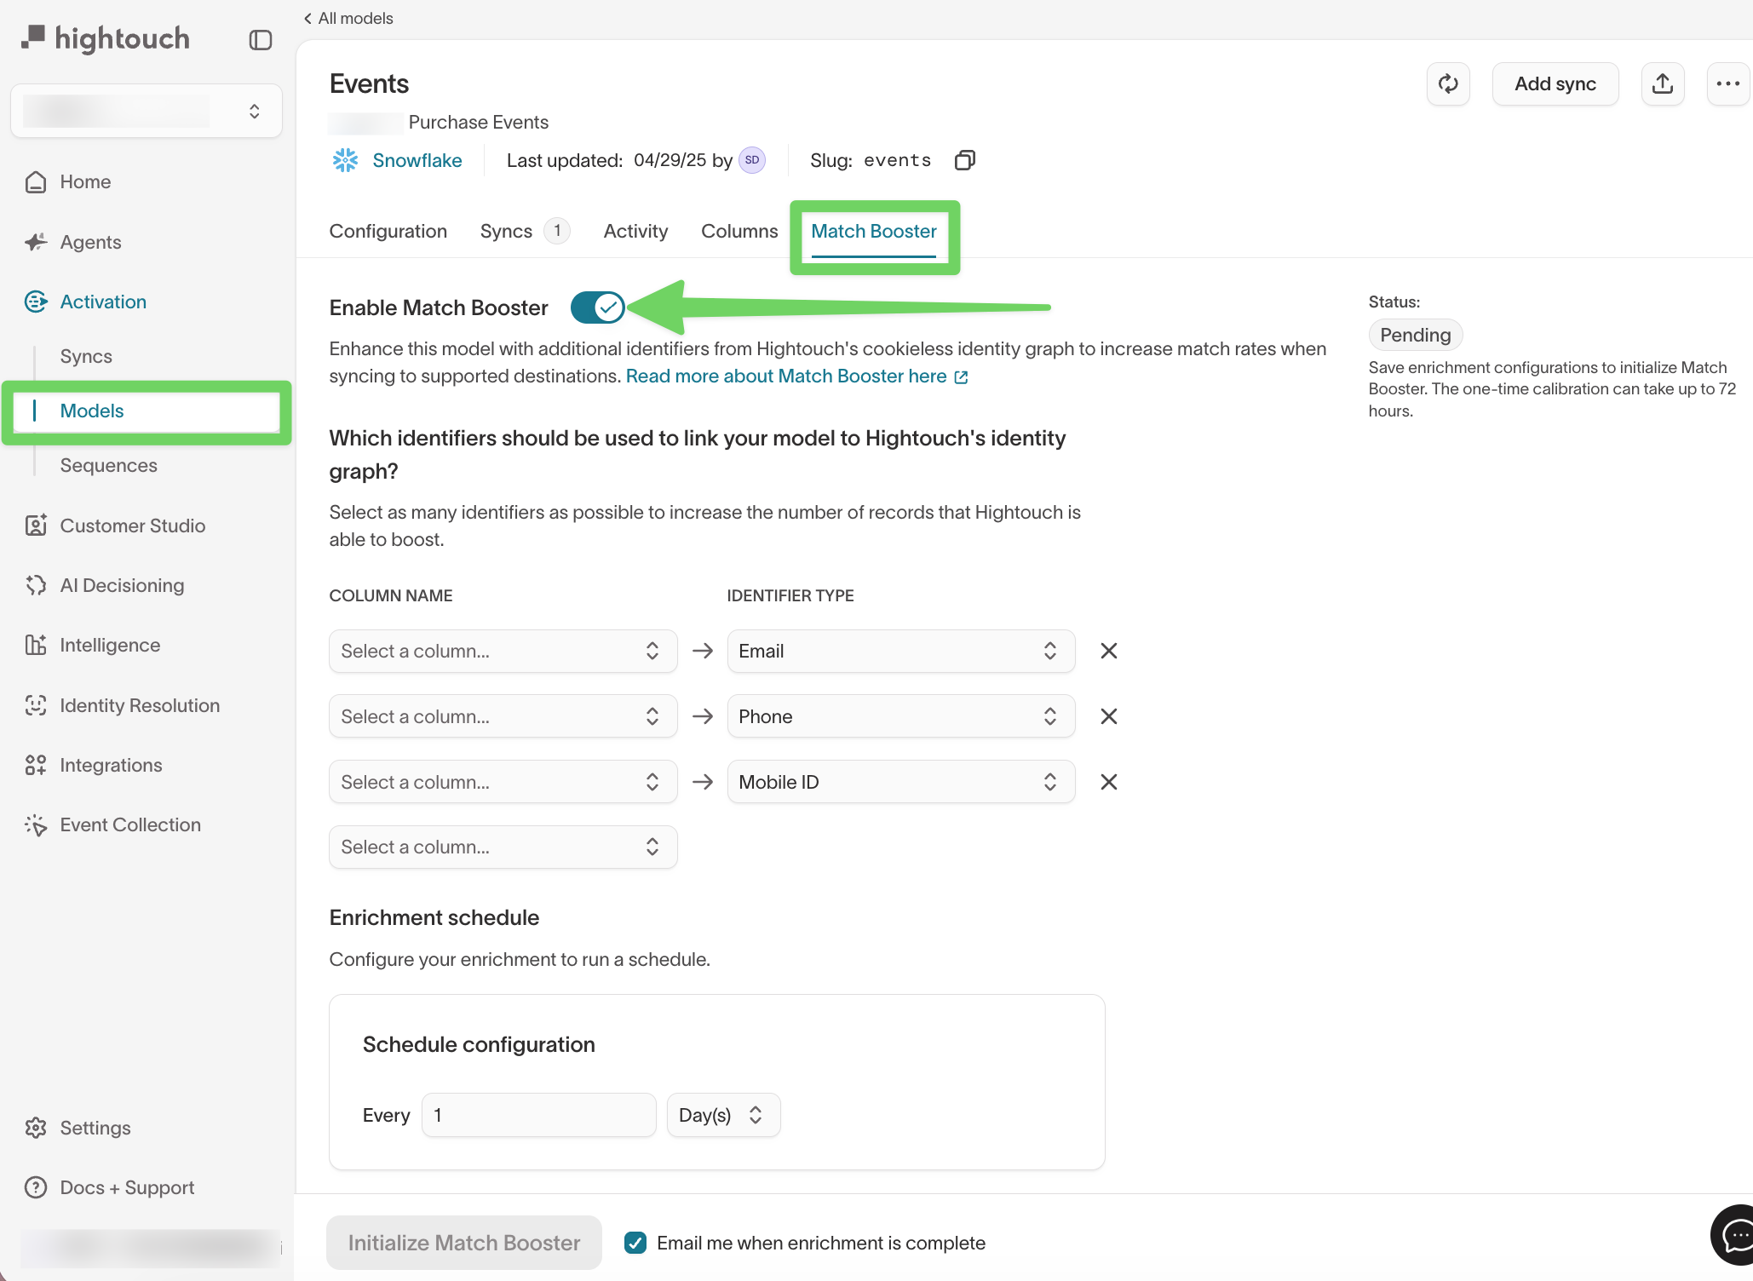Viewport: 1753px width, 1281px height.
Task: Open Customer Studio from sidebar
Action: point(133,526)
